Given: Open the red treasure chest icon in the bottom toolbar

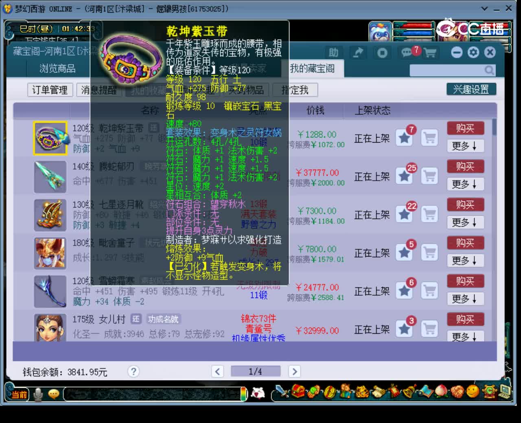Looking at the screenshot, I should coord(298,392).
